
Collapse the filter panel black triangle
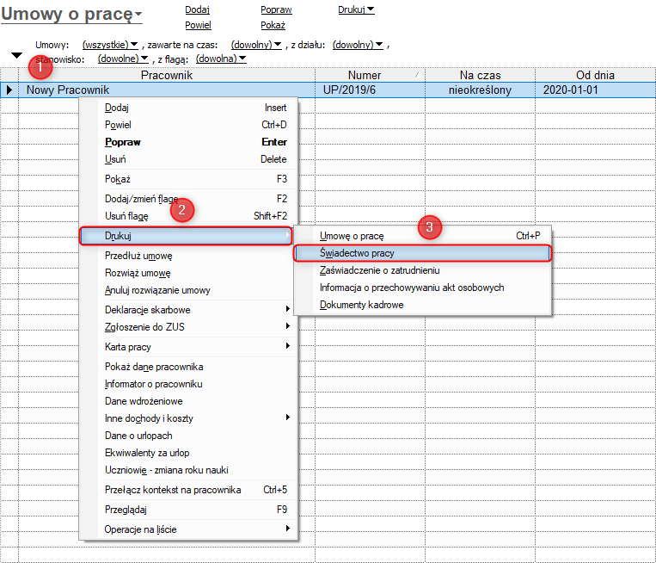(x=16, y=55)
